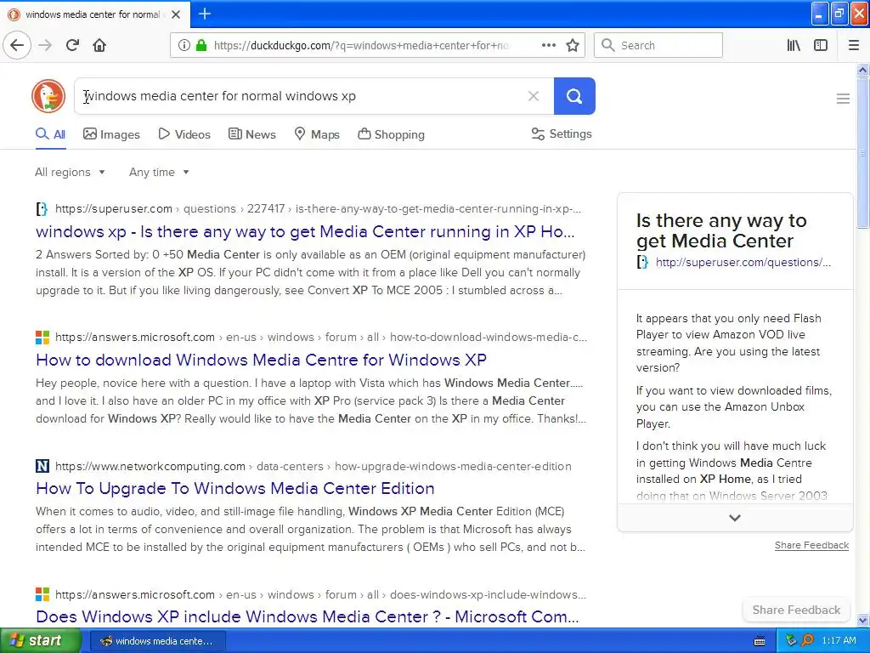Open the on-screen keyboard taskbar icon
Image resolution: width=870 pixels, height=653 pixels.
coord(760,641)
